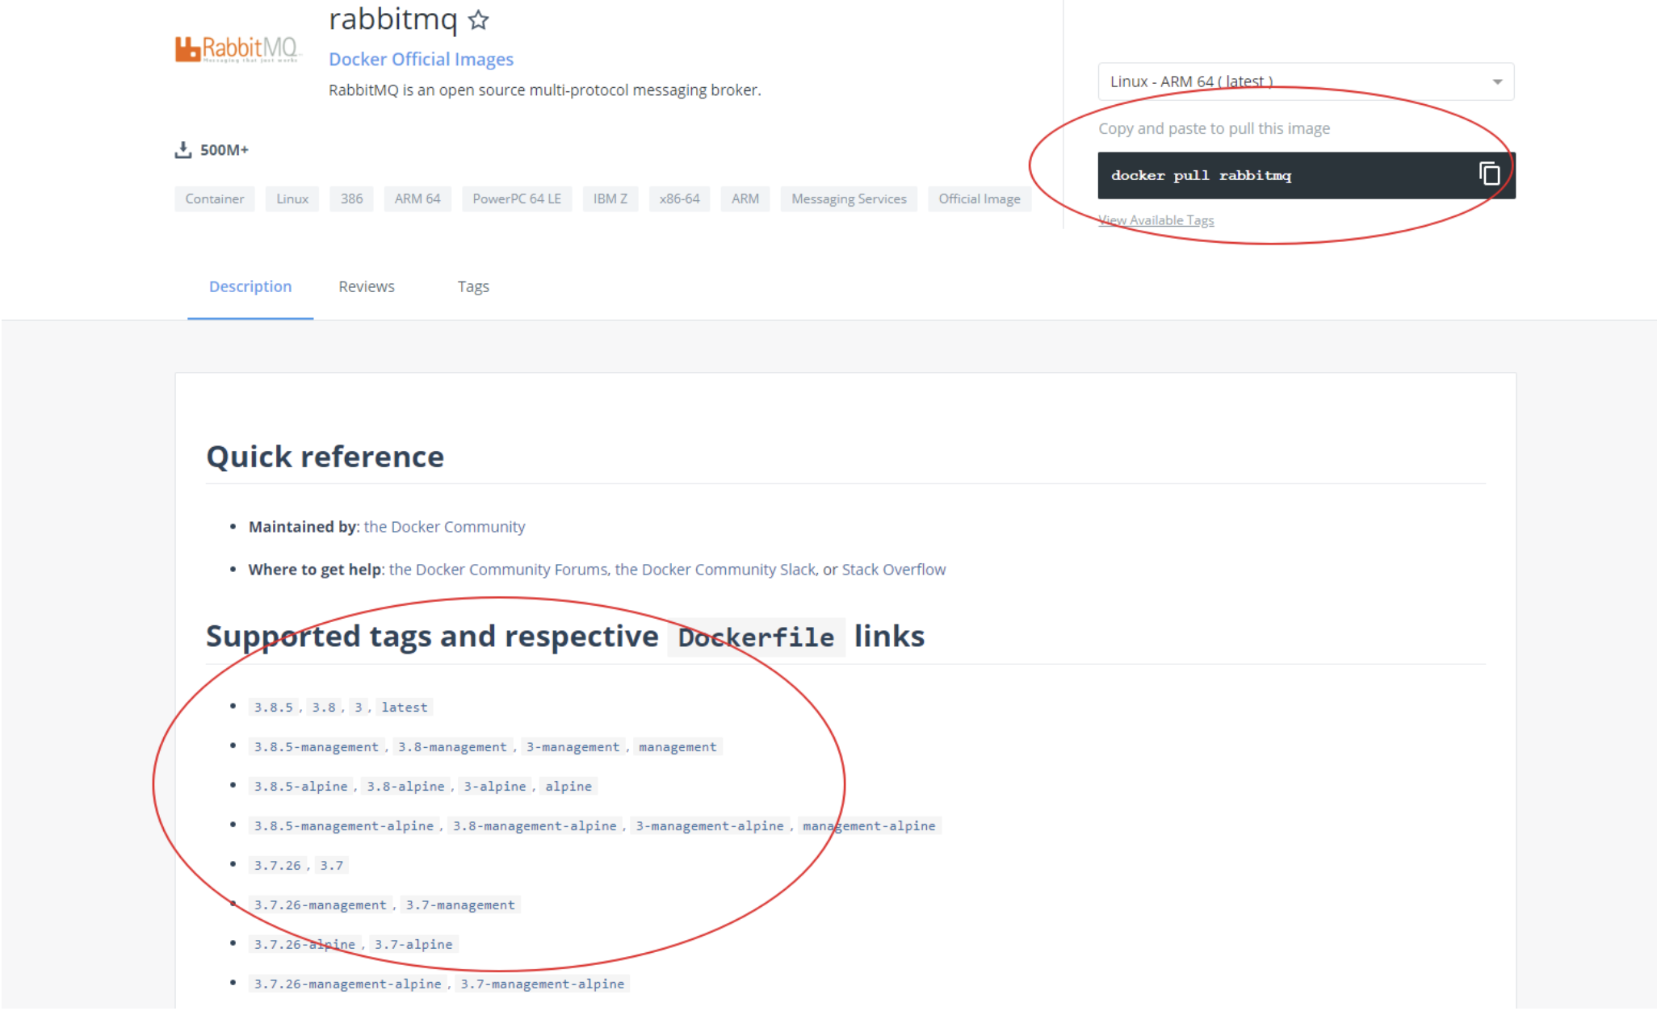
Task: Click the Messaging Services category chip
Action: pyautogui.click(x=849, y=198)
